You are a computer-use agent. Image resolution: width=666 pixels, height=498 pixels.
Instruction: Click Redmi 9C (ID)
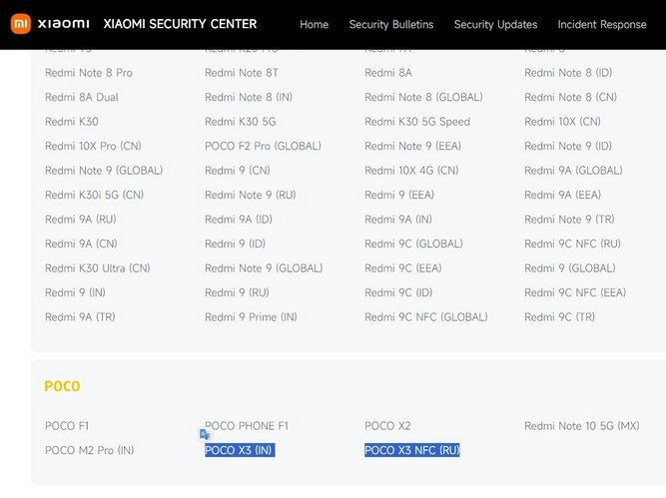tap(398, 292)
